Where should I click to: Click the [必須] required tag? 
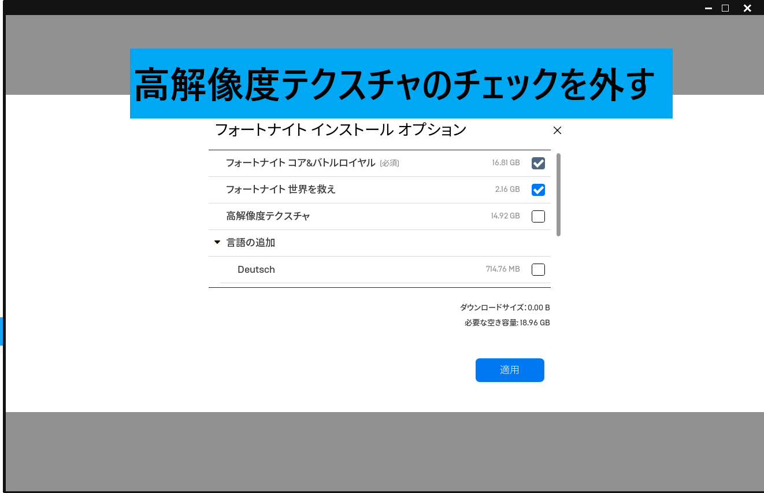coord(390,164)
